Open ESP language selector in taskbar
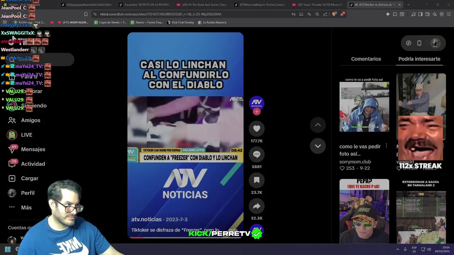 (414, 249)
